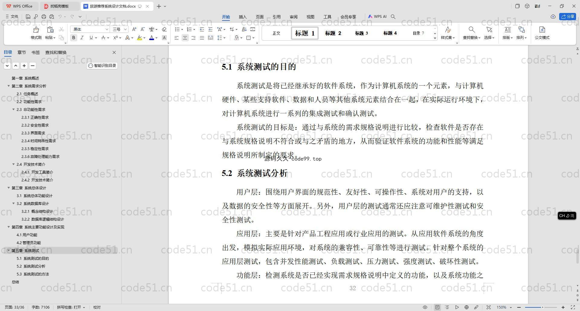Click the Layout (排版) icon
The image size is (580, 311).
coord(507,30)
